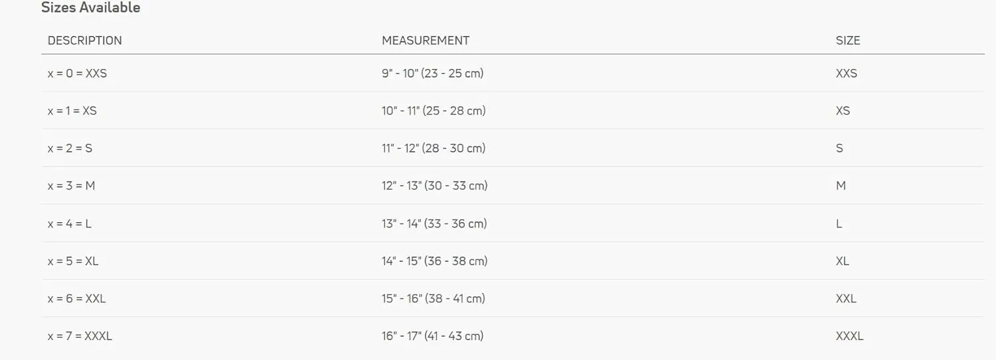
Task: Select the 12" - 13" (30 - 33 cm) measurement
Action: coord(435,186)
